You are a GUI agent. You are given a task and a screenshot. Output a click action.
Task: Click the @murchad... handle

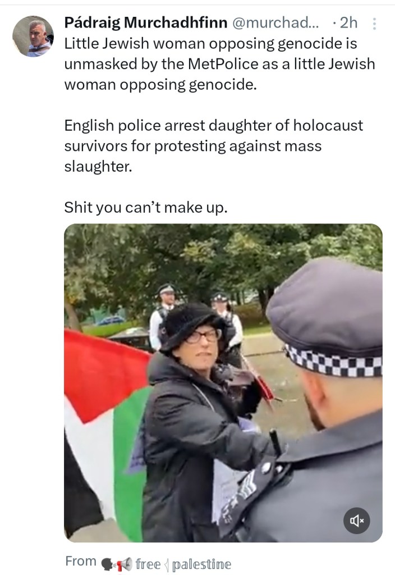(275, 22)
